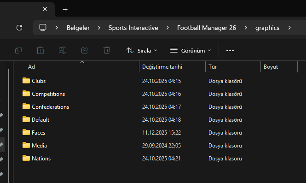
Task: Click the Paste clipboard icon
Action: [40, 50]
